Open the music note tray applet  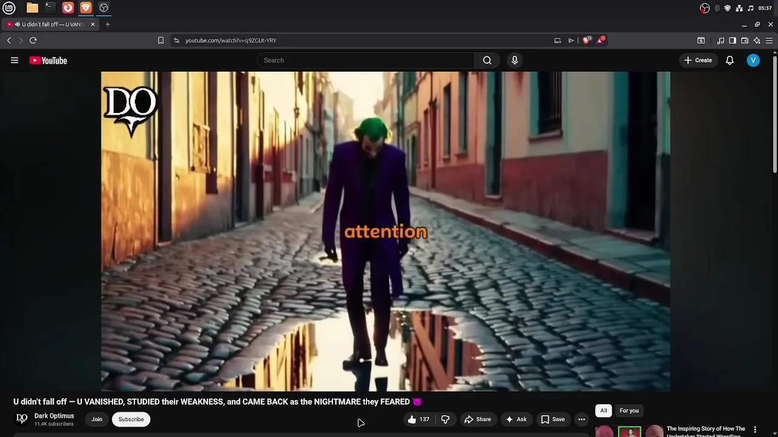click(x=751, y=8)
